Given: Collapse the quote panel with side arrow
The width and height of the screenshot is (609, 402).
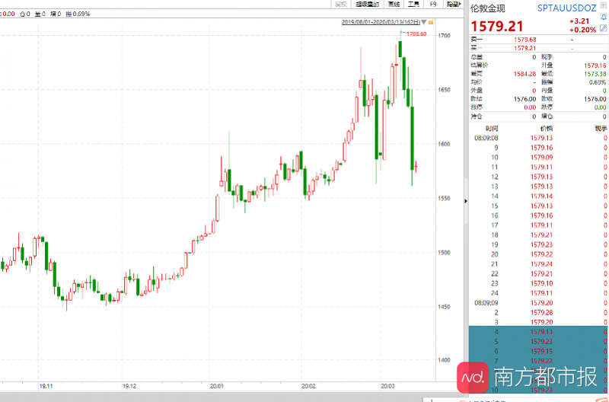Looking at the screenshot, I should pyautogui.click(x=466, y=201).
